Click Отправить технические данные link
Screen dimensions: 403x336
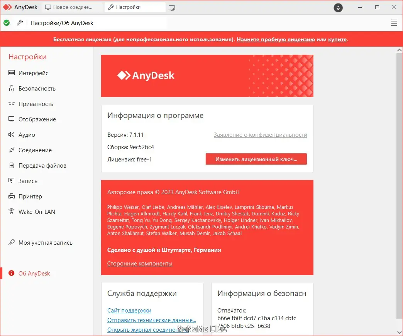click(x=152, y=320)
